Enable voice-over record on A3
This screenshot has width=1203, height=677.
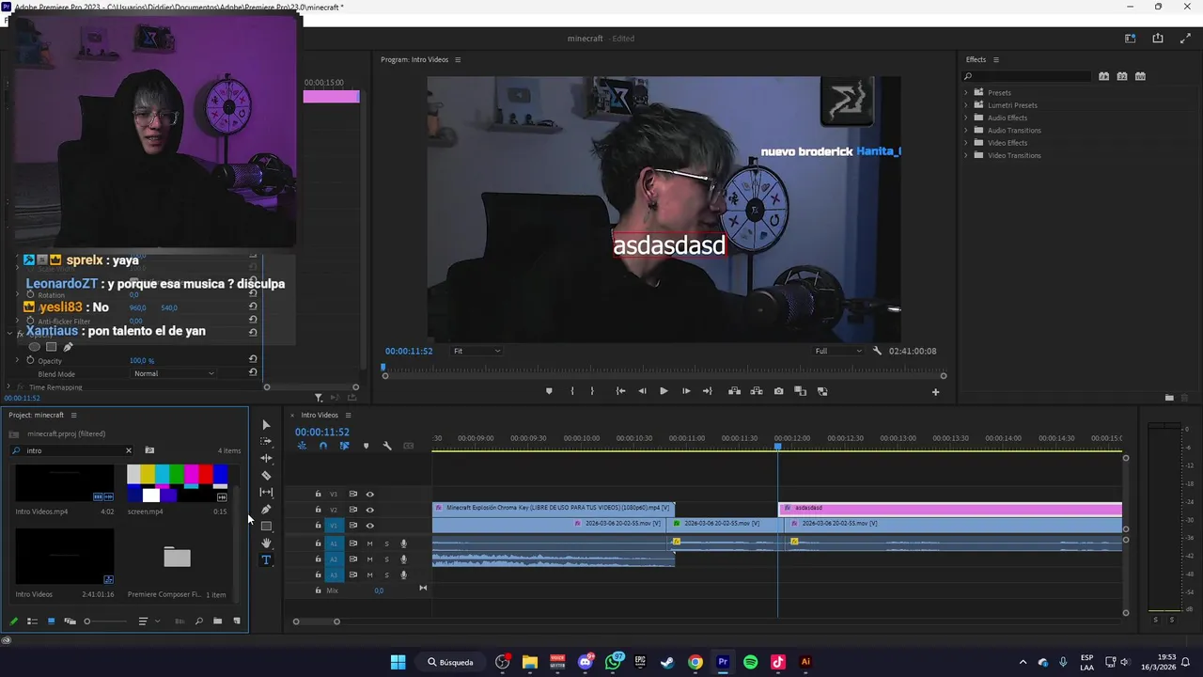404,575
